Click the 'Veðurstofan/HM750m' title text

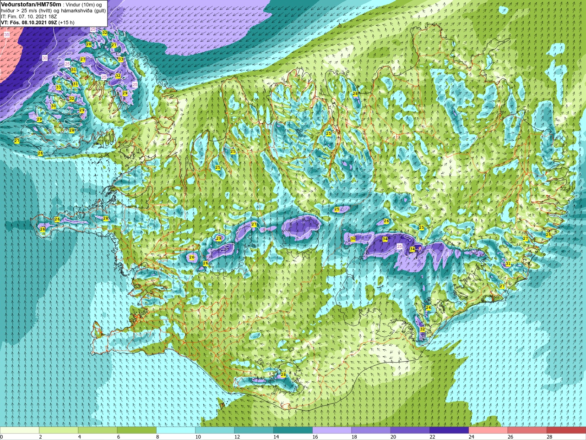[30, 4]
